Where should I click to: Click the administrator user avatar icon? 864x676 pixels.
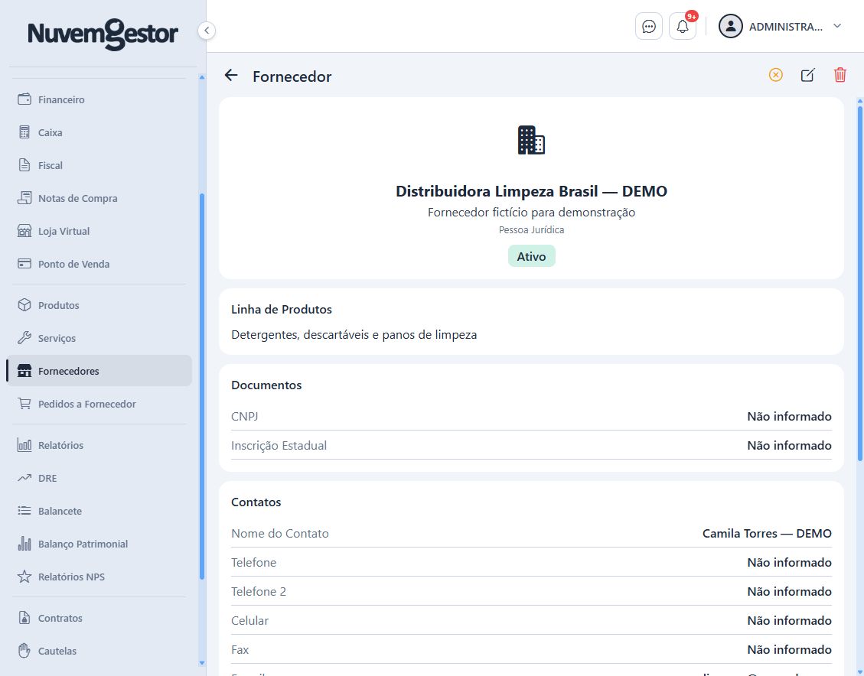pos(730,26)
